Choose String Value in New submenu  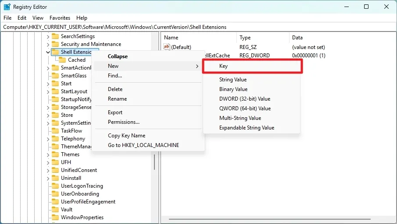pyautogui.click(x=251, y=80)
